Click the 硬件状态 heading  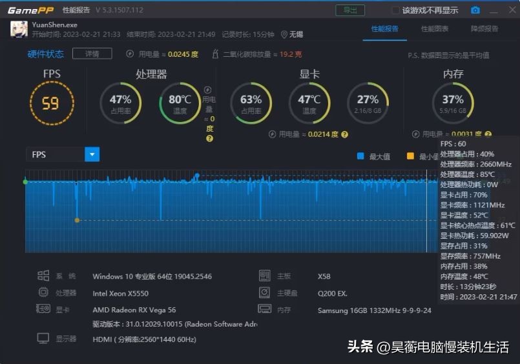(46, 54)
